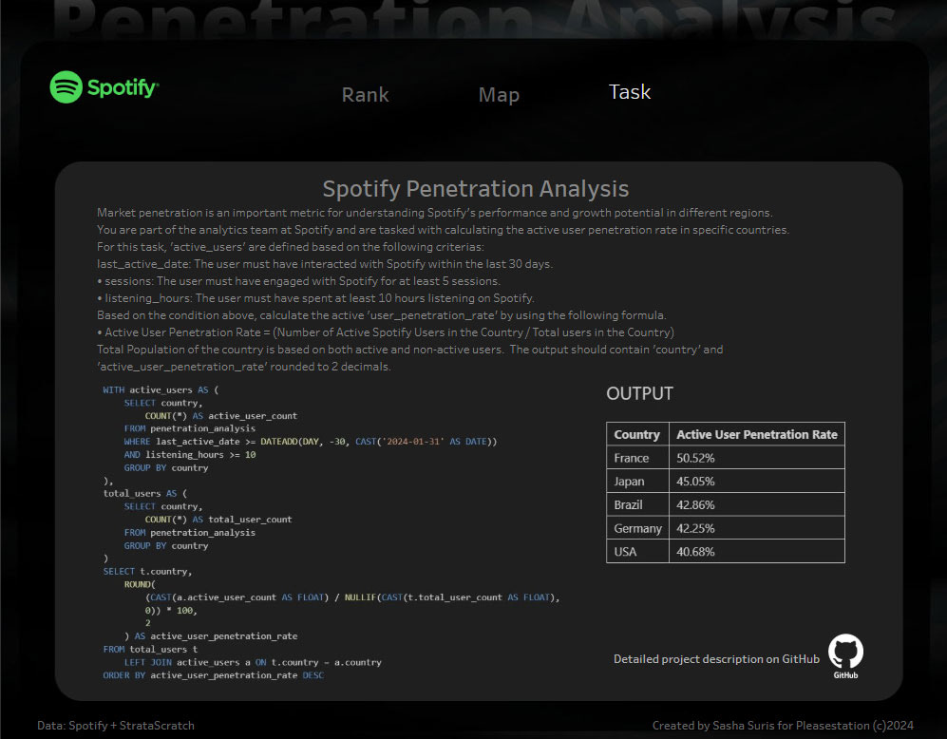Click the Brazil table cell
This screenshot has height=739, width=947.
point(637,504)
